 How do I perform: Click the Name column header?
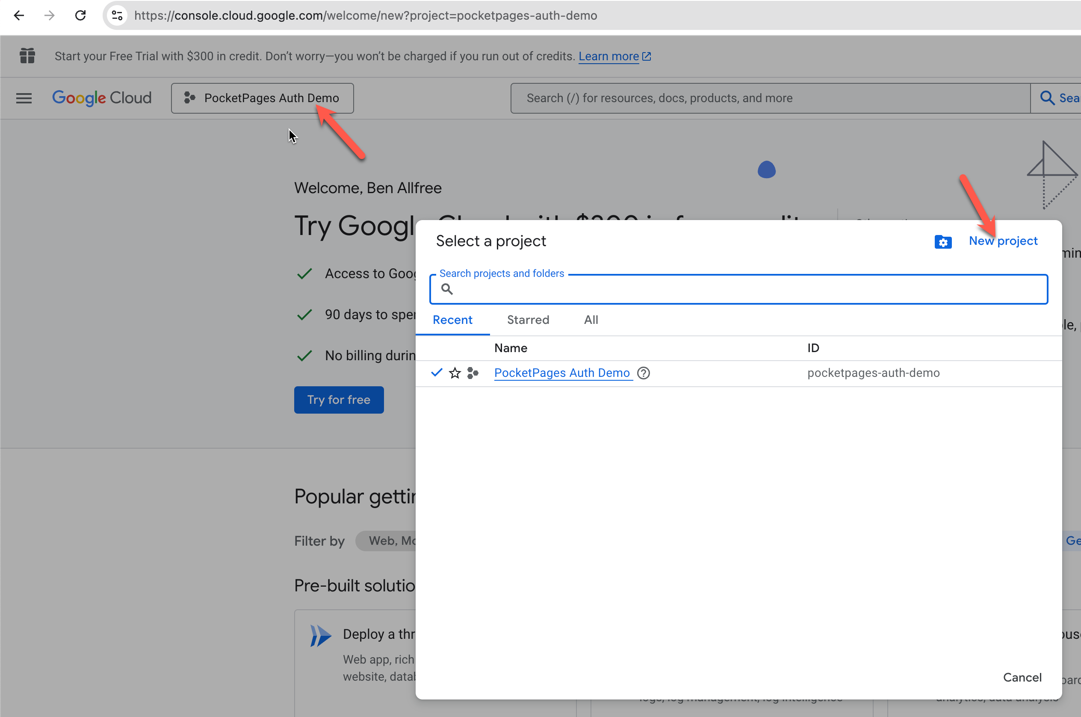511,348
